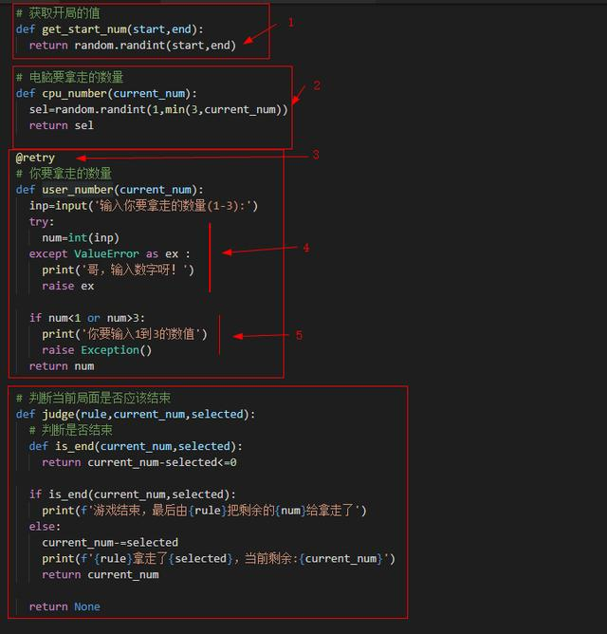The image size is (607, 634).
Task: Click the '@retry' decorator
Action: 35,158
